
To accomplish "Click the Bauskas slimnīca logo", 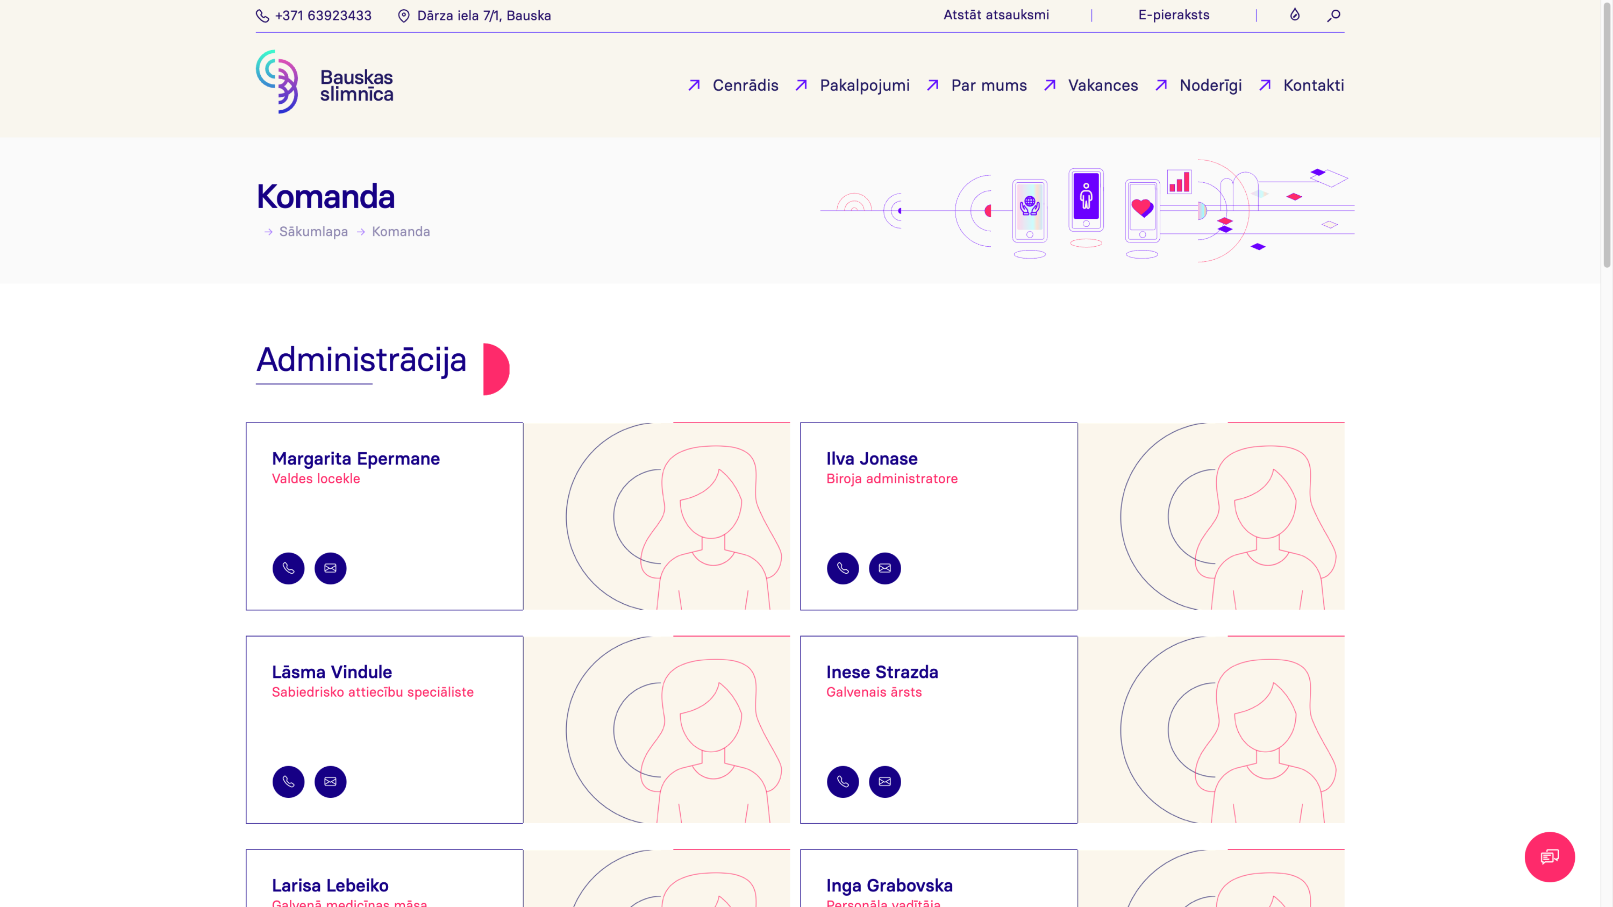I will 324,83.
